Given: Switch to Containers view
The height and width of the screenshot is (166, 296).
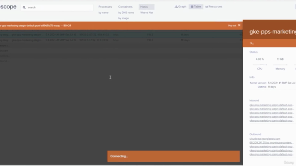Looking at the screenshot, I should pyautogui.click(x=125, y=7).
